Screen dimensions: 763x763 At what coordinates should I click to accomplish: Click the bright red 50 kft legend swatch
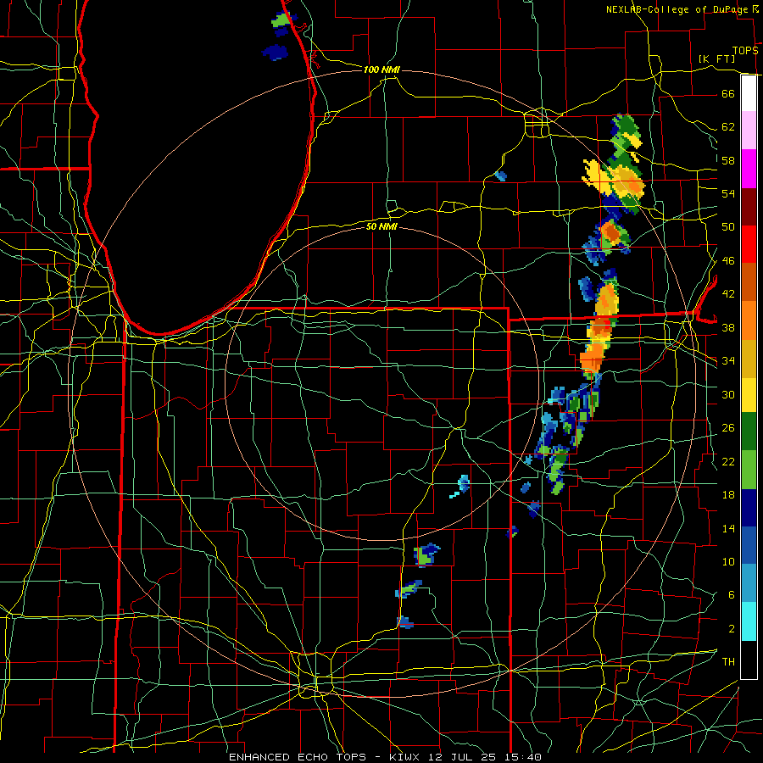[x=749, y=244]
